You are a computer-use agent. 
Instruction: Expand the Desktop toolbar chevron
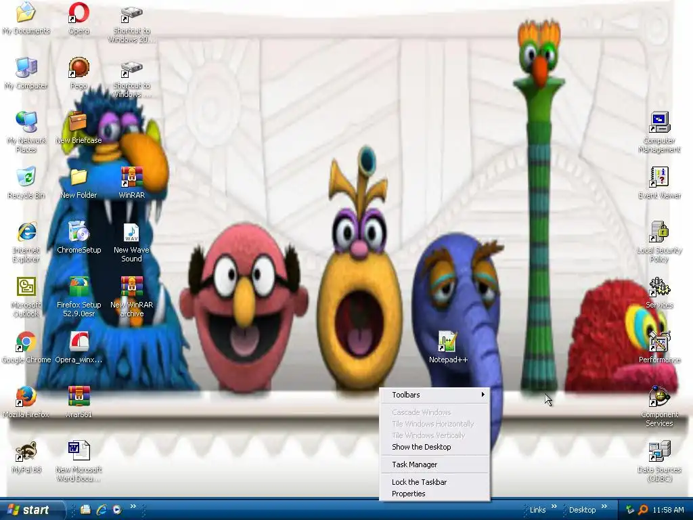pos(604,506)
